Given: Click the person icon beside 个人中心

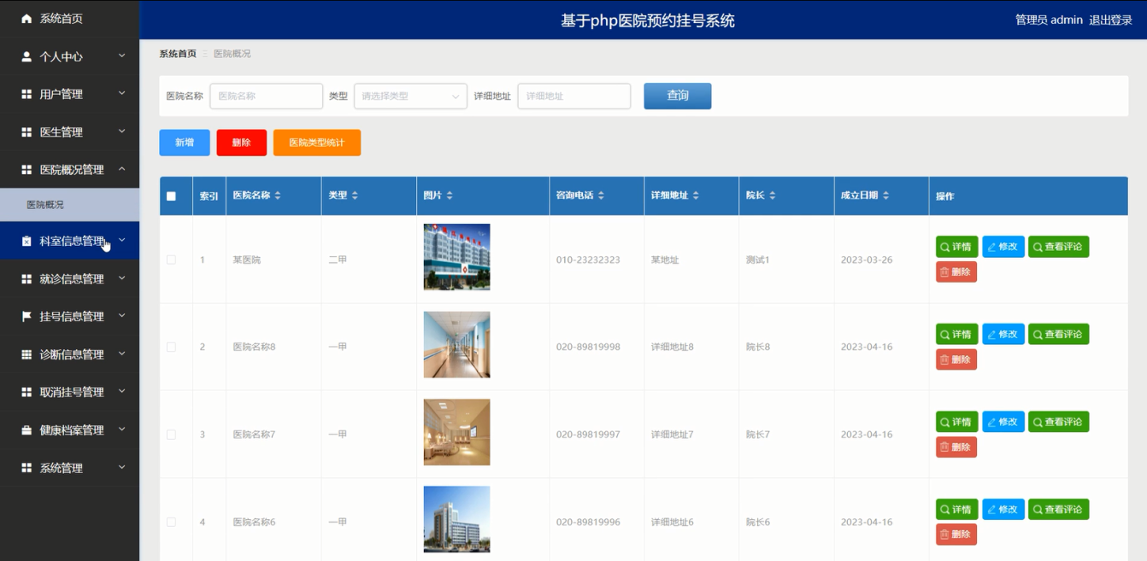Looking at the screenshot, I should pyautogui.click(x=26, y=56).
